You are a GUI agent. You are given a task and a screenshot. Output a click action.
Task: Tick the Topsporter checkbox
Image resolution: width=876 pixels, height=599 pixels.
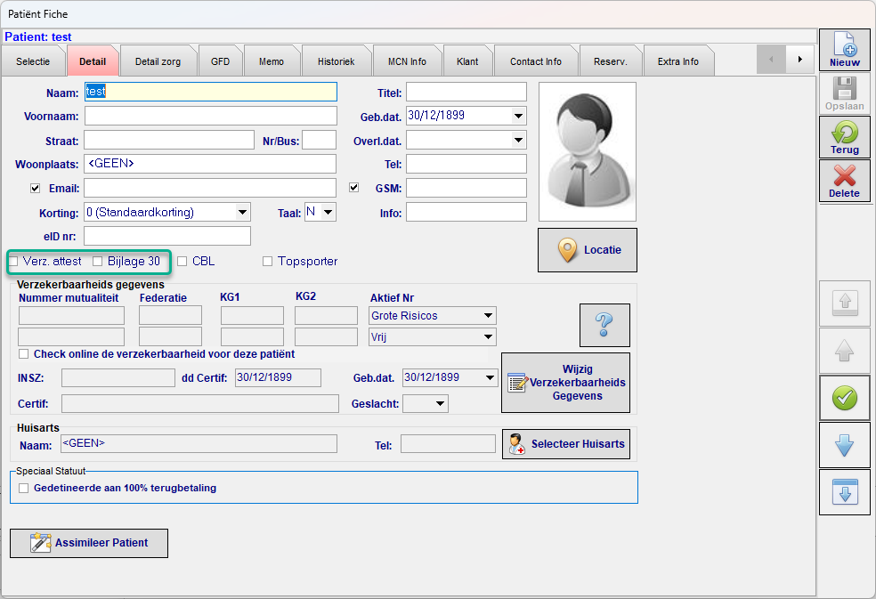coord(267,262)
